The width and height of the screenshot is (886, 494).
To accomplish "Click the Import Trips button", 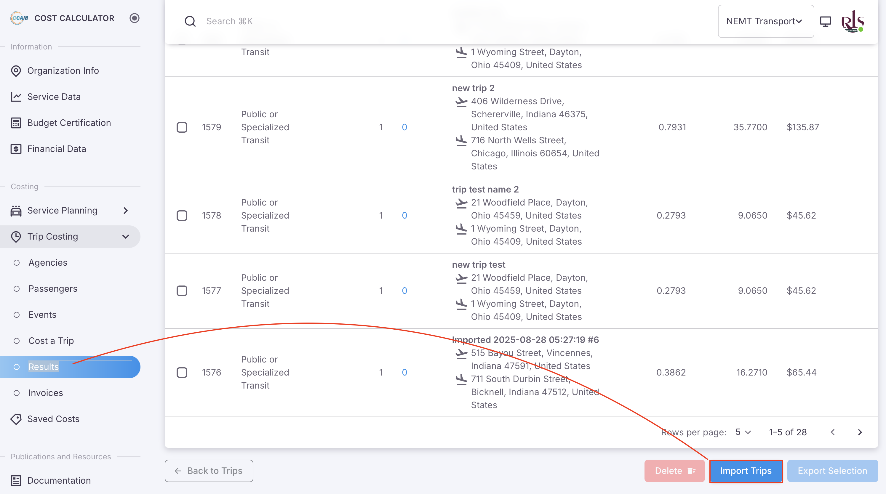I will [x=746, y=471].
